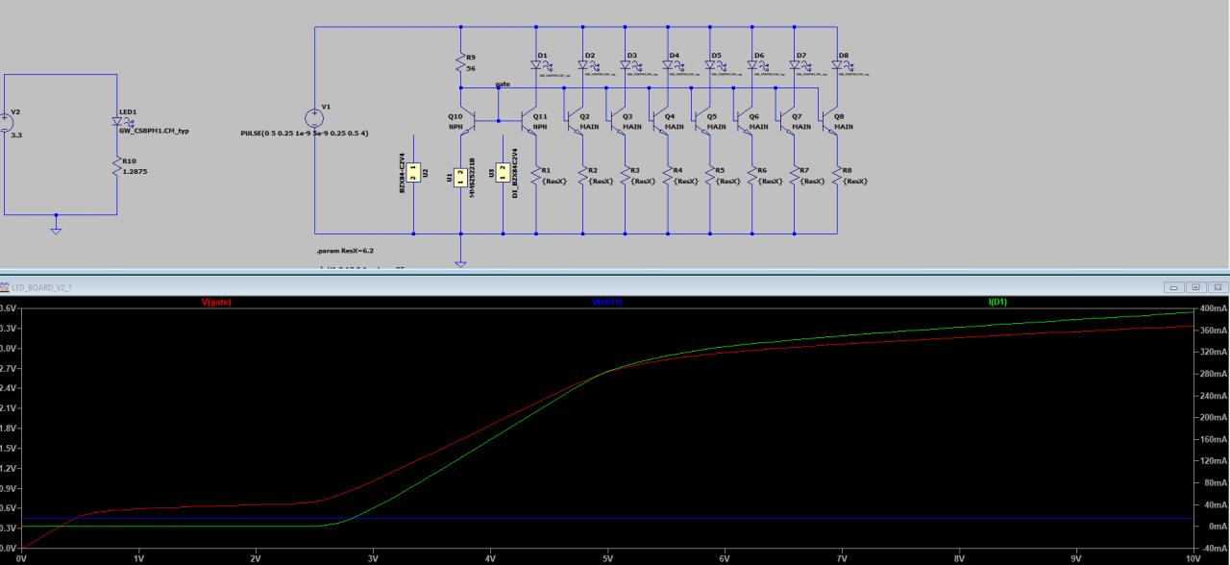Screen dimensions: 1230x565
Task: Select the U1 MMSZ5221B component box
Action: click(461, 178)
